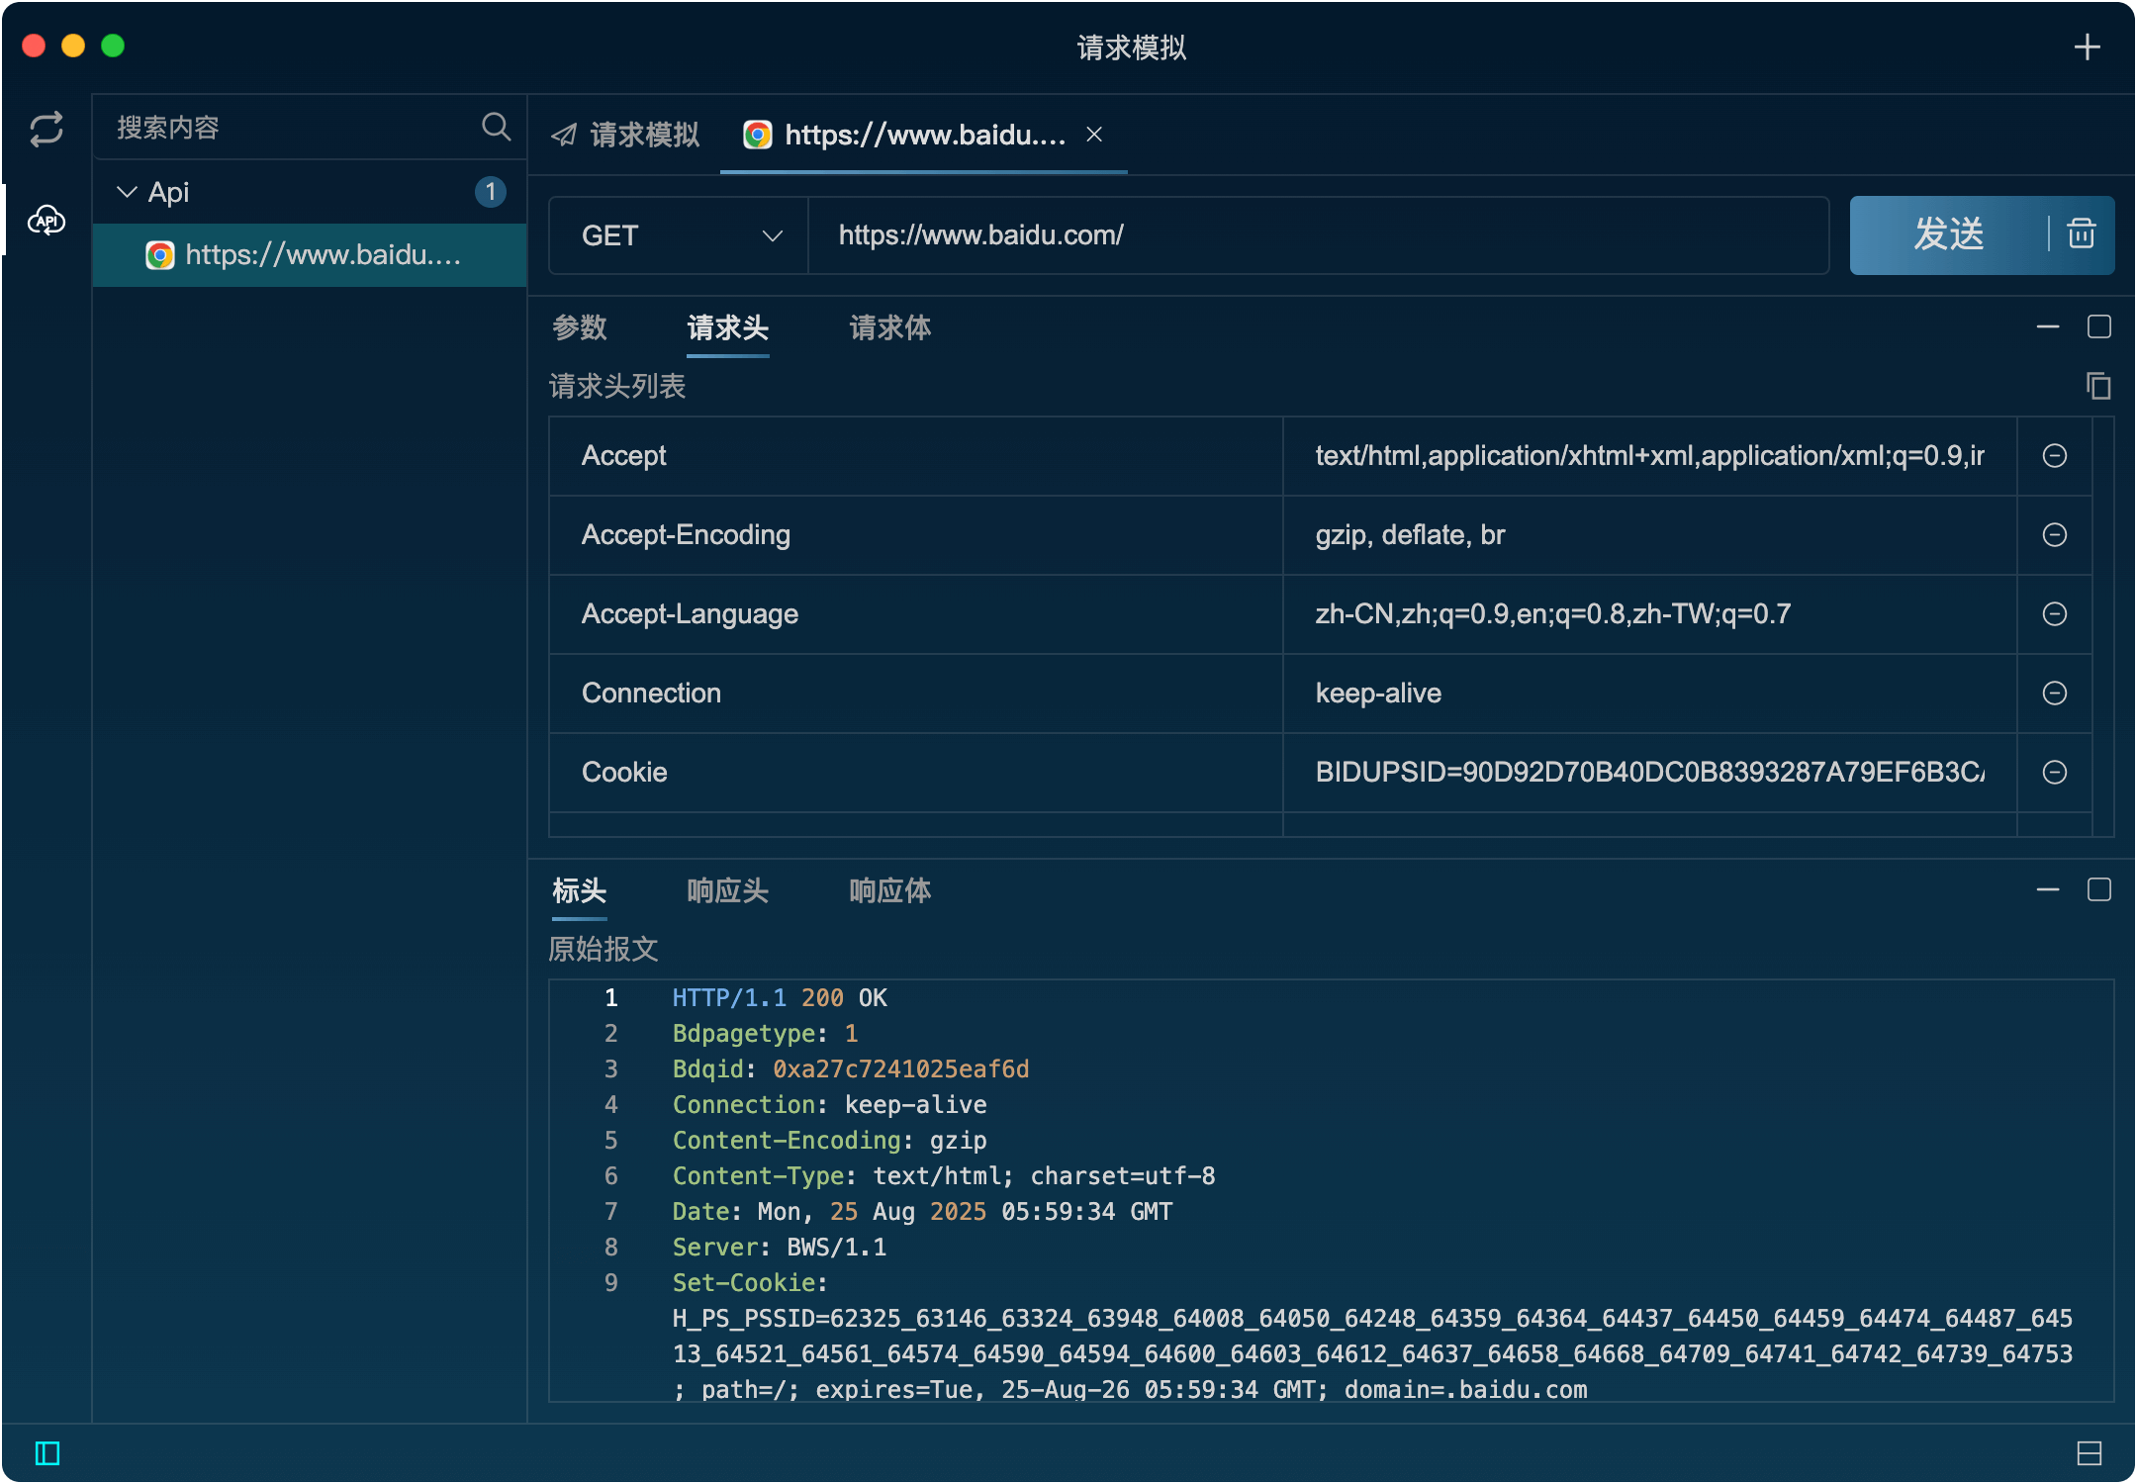The width and height of the screenshot is (2137, 1484).
Task: Open the API cloud sidebar icon
Action: point(46,220)
